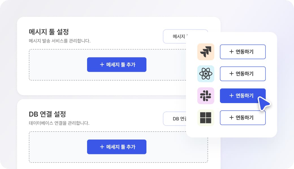Viewport: 294px width, 169px height.
Task: Connect Windows via its 연동하기 button
Action: tap(243, 118)
